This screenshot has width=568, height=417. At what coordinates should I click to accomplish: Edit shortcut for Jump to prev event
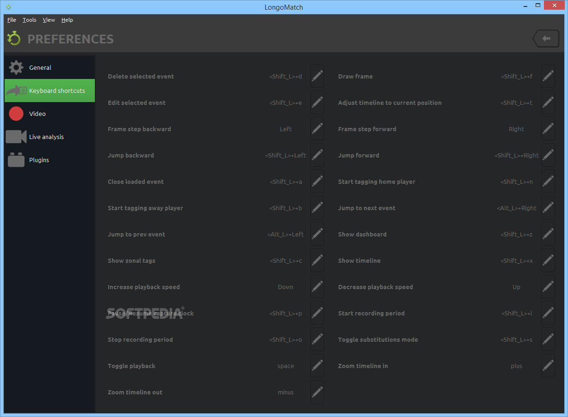[x=317, y=234]
